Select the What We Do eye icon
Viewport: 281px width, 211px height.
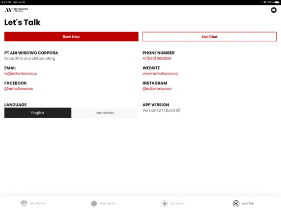[x=94, y=203]
